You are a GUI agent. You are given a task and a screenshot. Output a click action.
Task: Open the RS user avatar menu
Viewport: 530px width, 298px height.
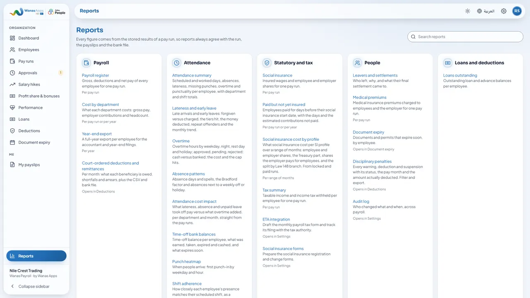click(517, 11)
